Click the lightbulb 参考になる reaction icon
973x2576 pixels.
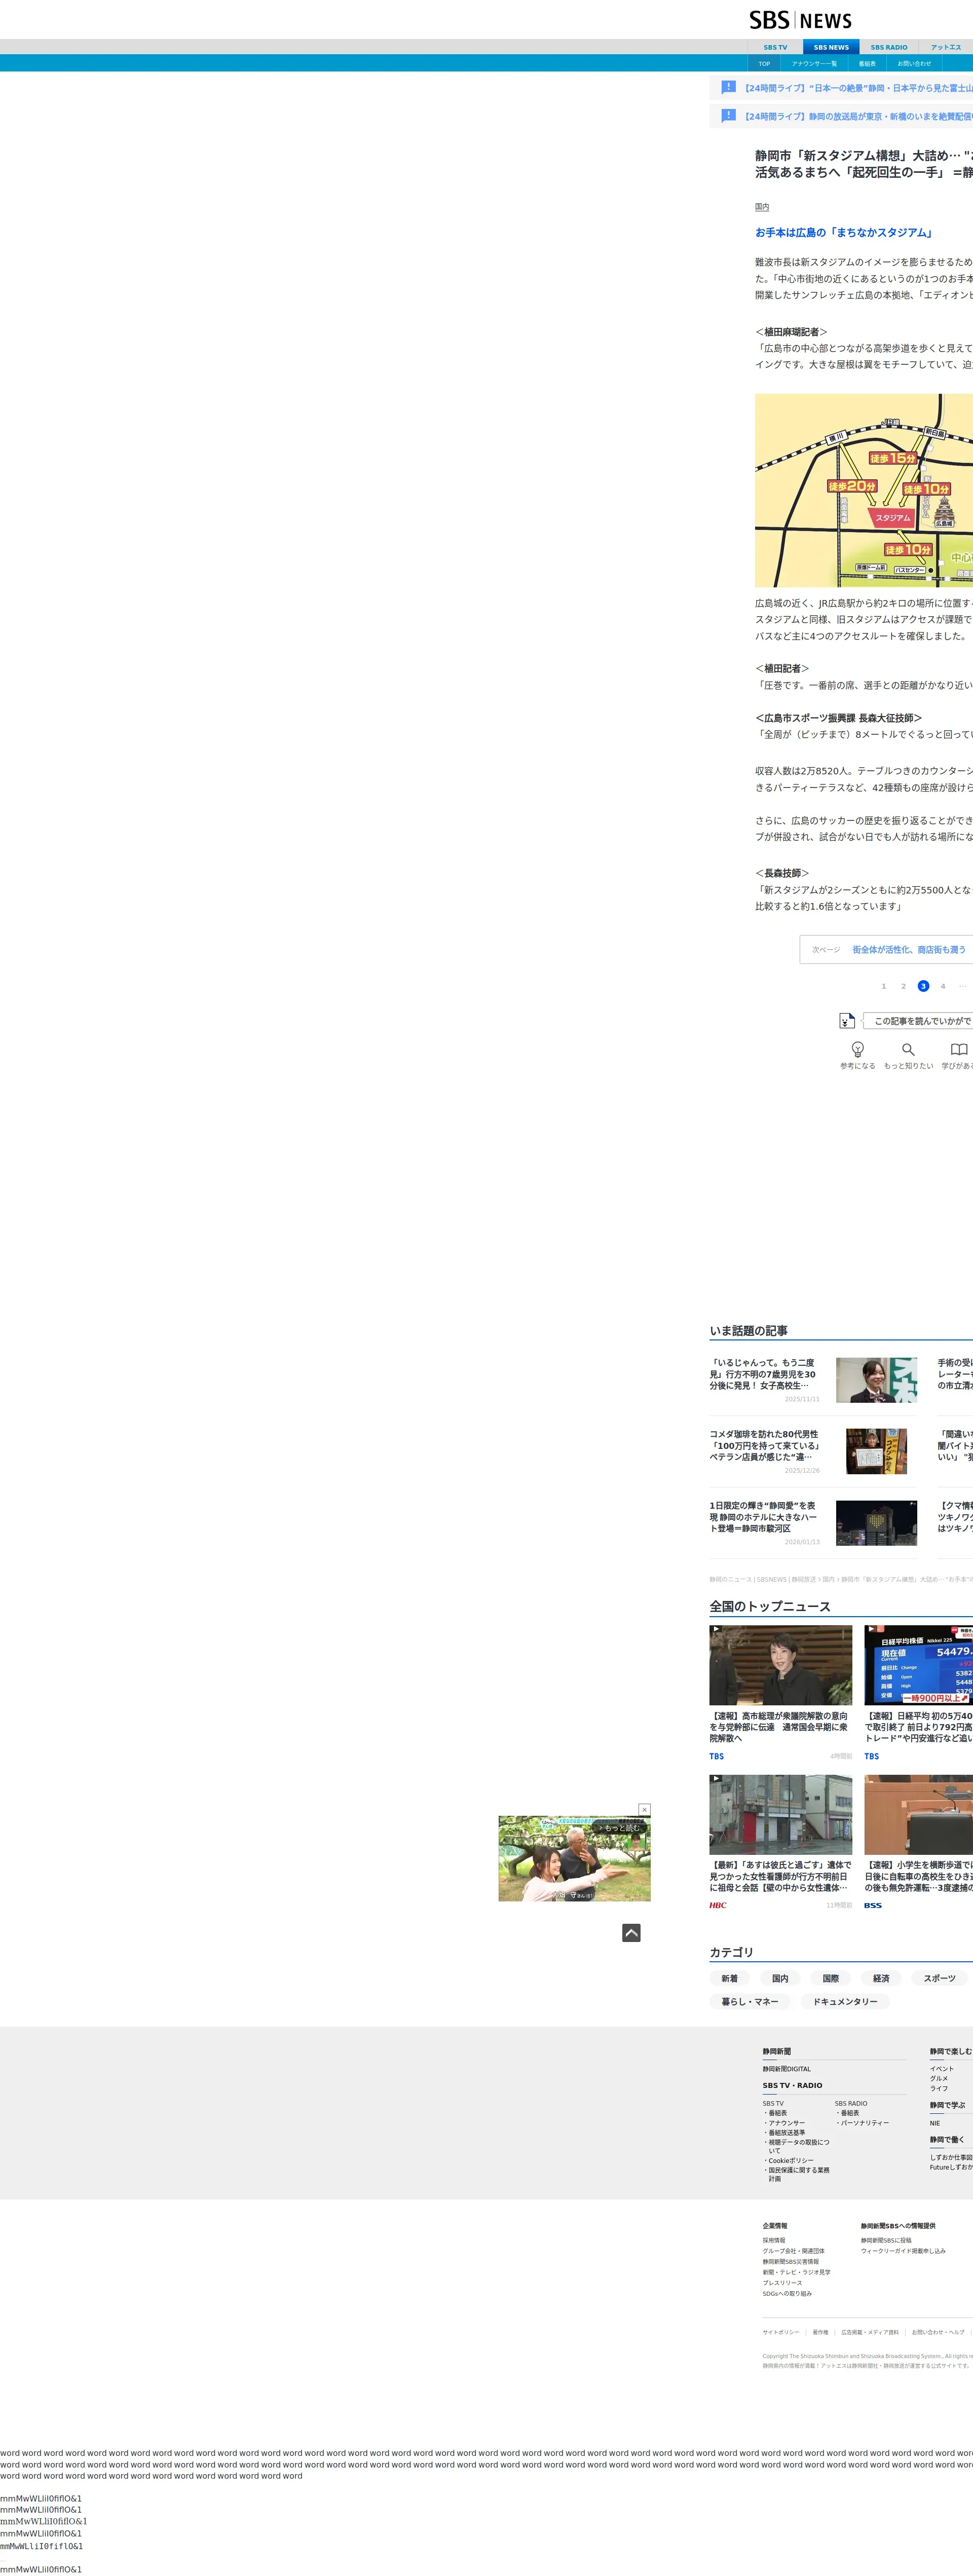pos(857,1049)
